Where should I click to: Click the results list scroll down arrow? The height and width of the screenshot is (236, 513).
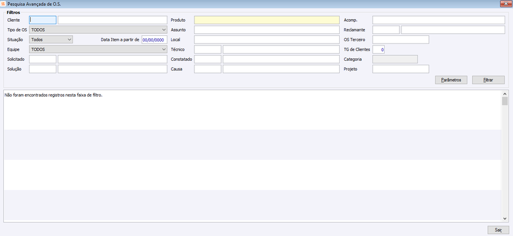click(505, 219)
